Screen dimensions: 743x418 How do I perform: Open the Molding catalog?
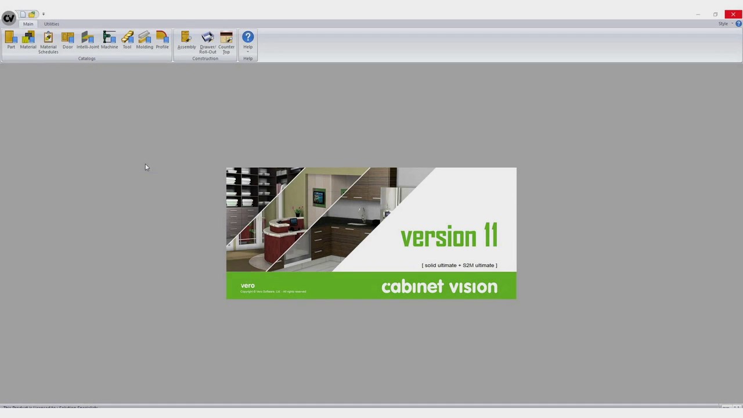145,41
